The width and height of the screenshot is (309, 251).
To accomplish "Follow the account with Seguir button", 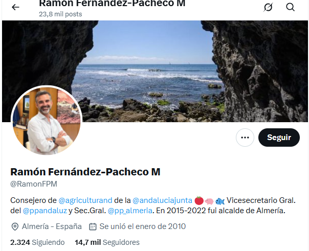I will (279, 138).
